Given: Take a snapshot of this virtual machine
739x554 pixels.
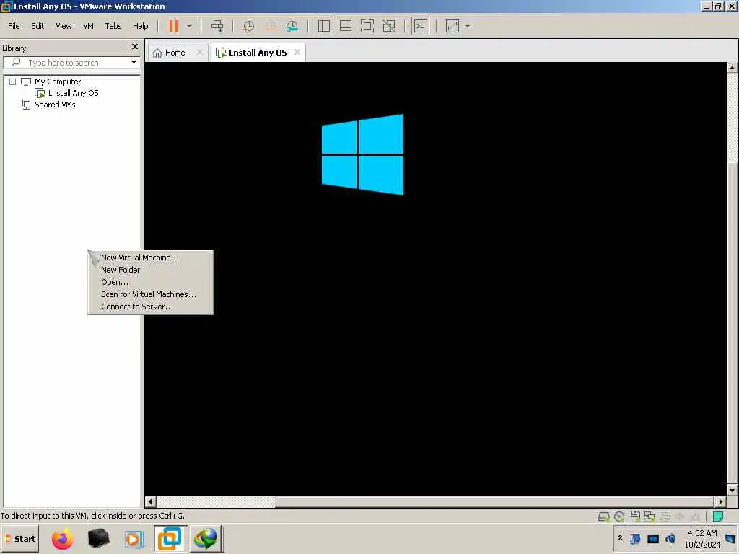Looking at the screenshot, I should click(248, 26).
